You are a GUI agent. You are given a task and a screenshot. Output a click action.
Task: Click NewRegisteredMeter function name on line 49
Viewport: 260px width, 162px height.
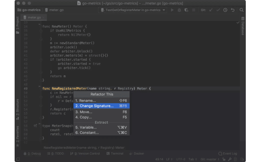(69, 89)
